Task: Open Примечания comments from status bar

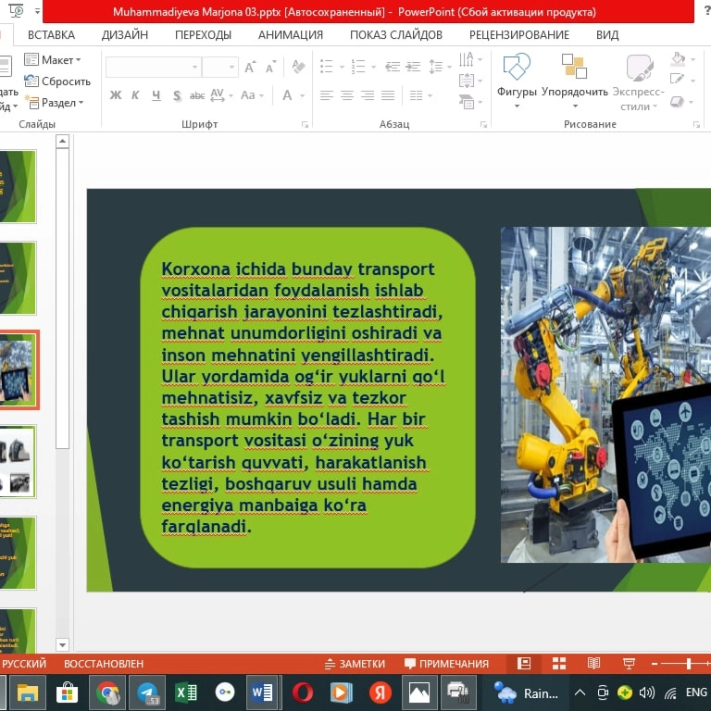Action: tap(446, 664)
